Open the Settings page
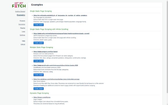This screenshot has width=168, height=105. [x=22, y=35]
